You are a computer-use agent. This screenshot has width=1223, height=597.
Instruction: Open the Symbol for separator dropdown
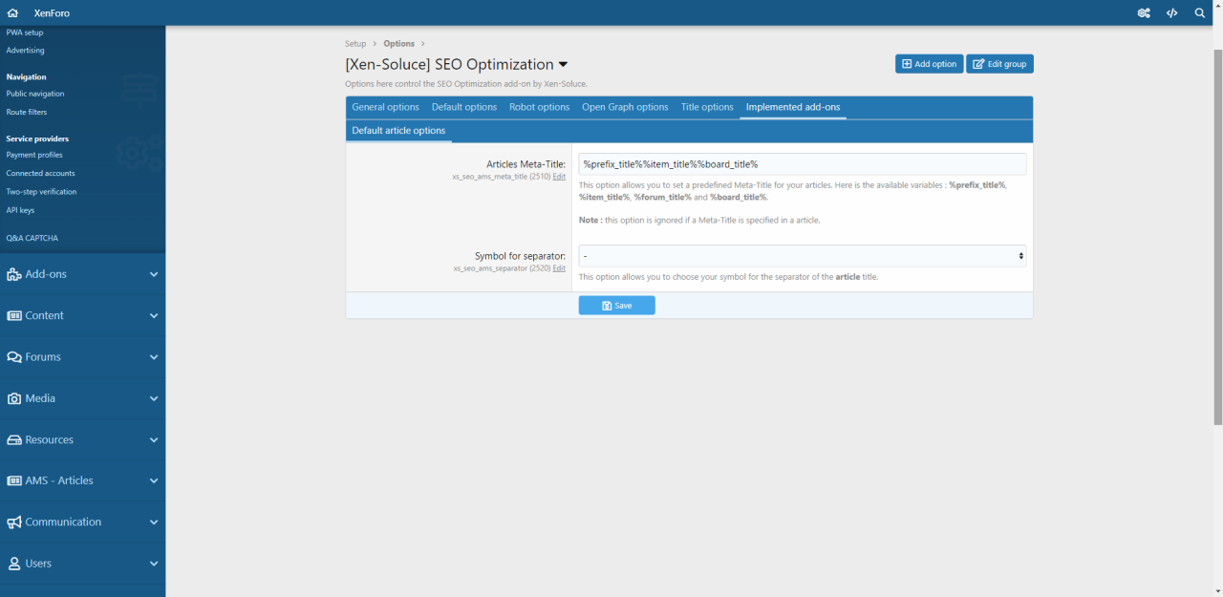pos(802,256)
